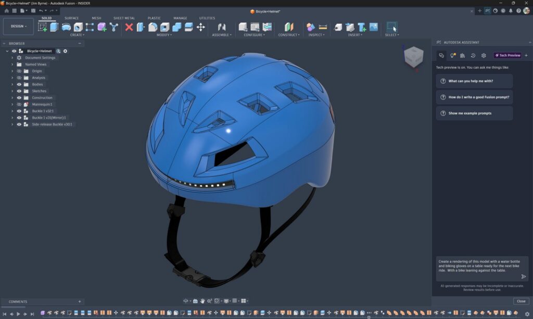Open the DESIGN workspace dropdown
This screenshot has width=533, height=319.
18,26
